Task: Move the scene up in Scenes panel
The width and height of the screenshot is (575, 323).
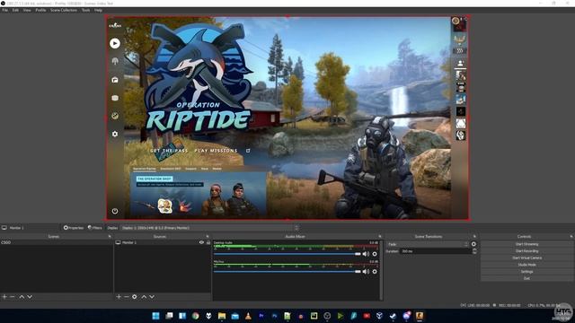Action: (22, 297)
